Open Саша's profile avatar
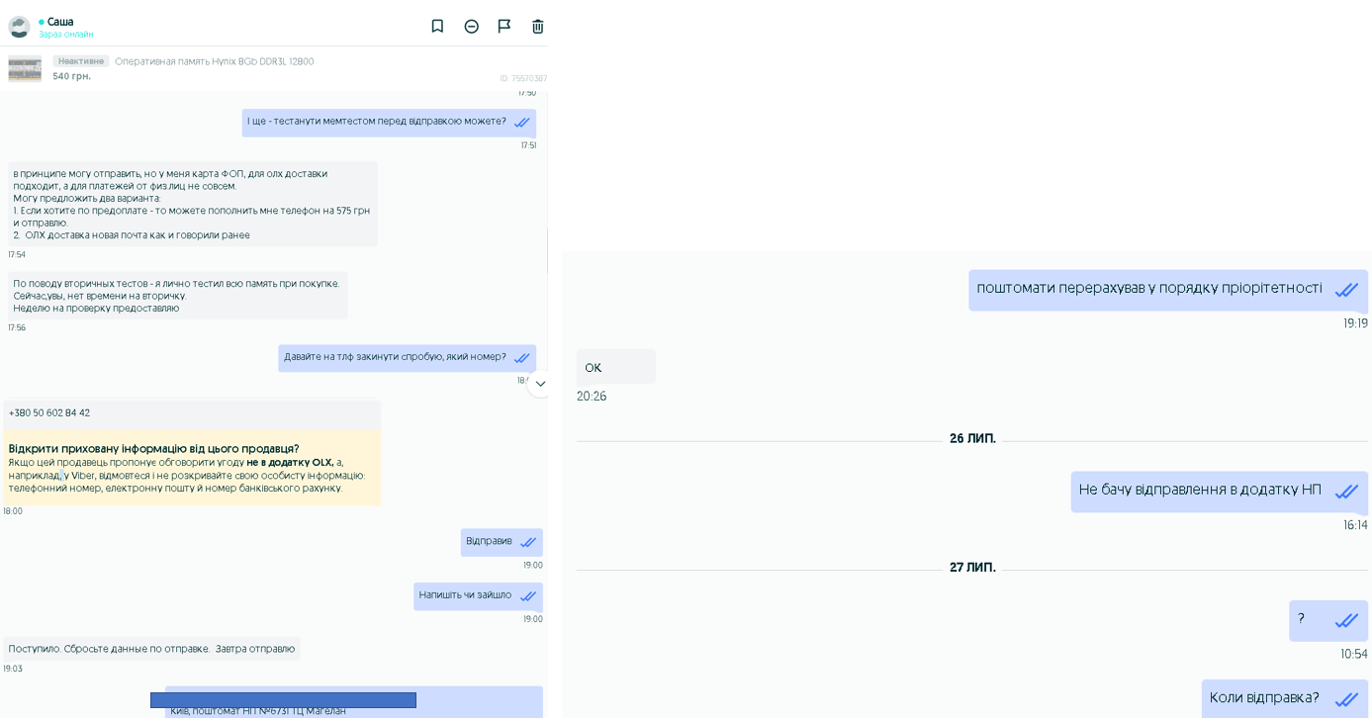This screenshot has width=1372, height=722. click(x=20, y=27)
